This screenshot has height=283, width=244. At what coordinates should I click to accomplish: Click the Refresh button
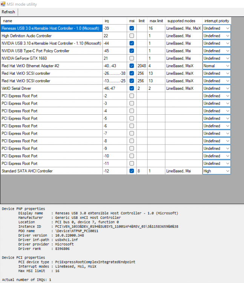pyautogui.click(x=8, y=12)
